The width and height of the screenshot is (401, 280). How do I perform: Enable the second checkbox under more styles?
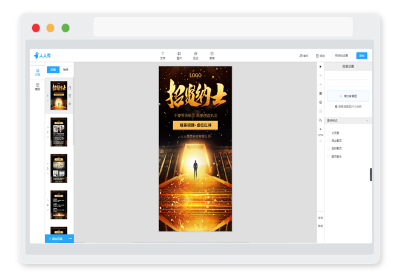(x=329, y=141)
